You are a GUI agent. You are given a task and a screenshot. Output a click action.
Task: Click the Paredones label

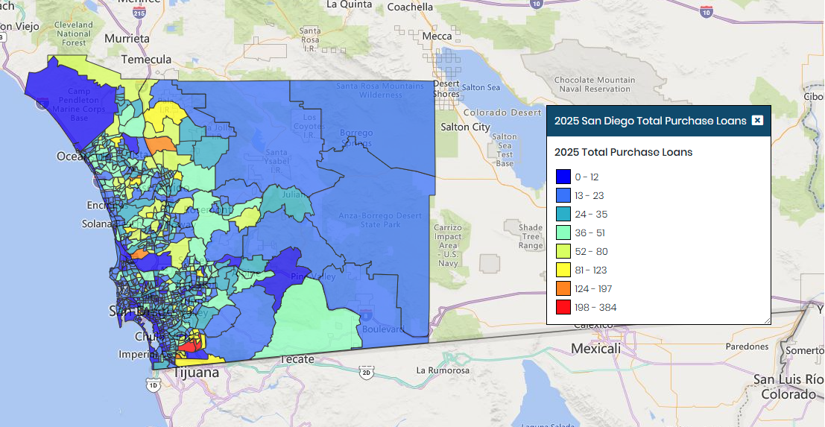pyautogui.click(x=747, y=347)
